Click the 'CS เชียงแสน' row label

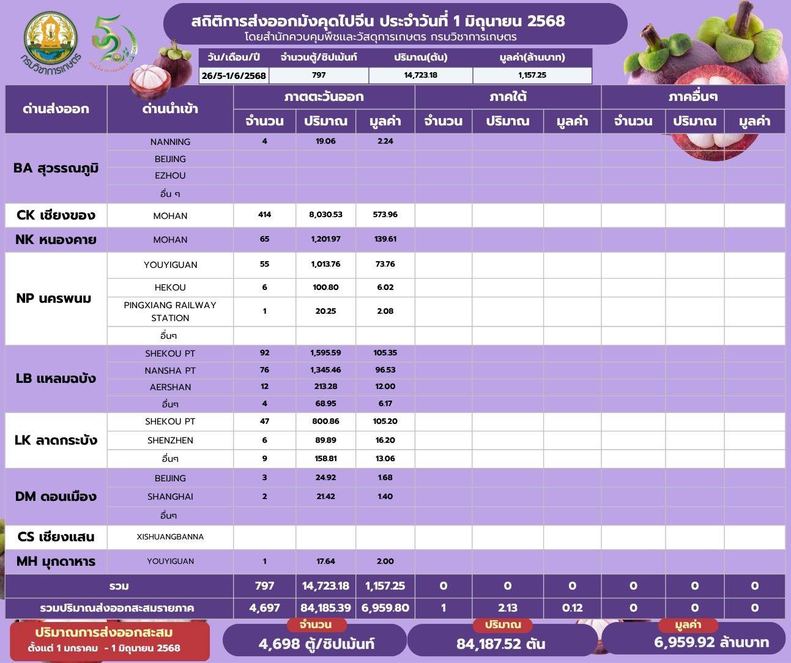56,537
